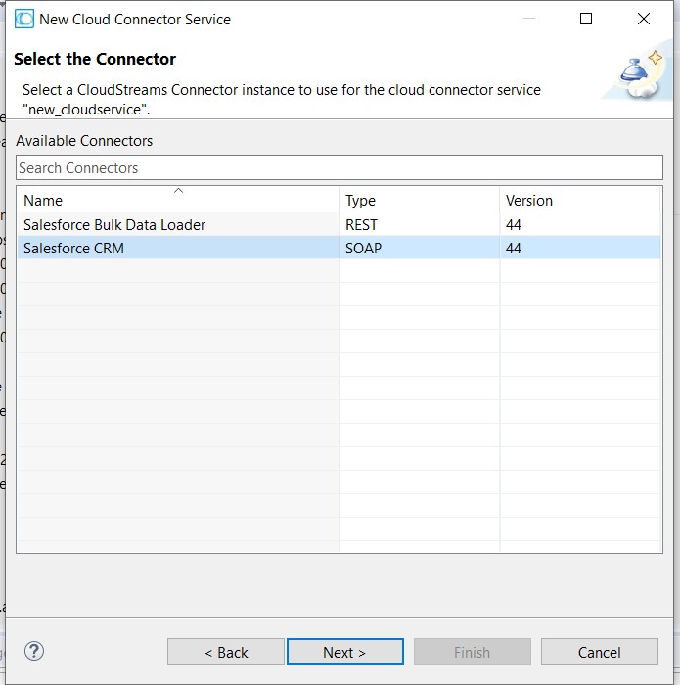The image size is (680, 685).
Task: Sort by the Name column header
Action: point(178,200)
